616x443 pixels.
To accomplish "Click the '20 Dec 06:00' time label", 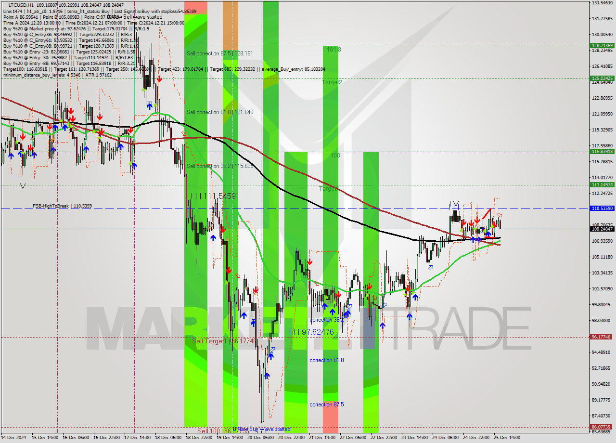I will (x=260, y=437).
